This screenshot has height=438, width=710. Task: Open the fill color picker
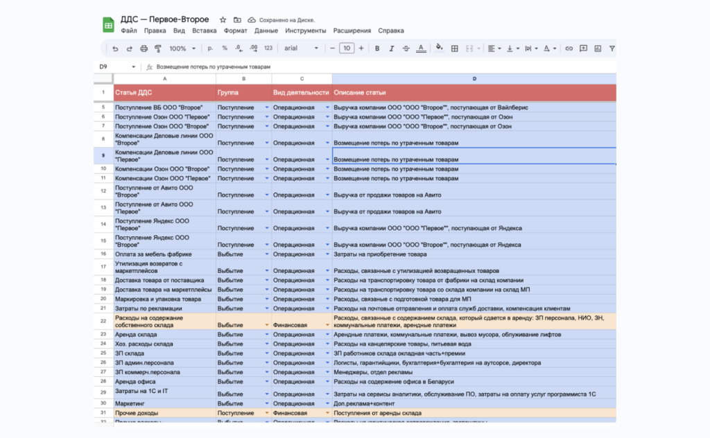(439, 48)
